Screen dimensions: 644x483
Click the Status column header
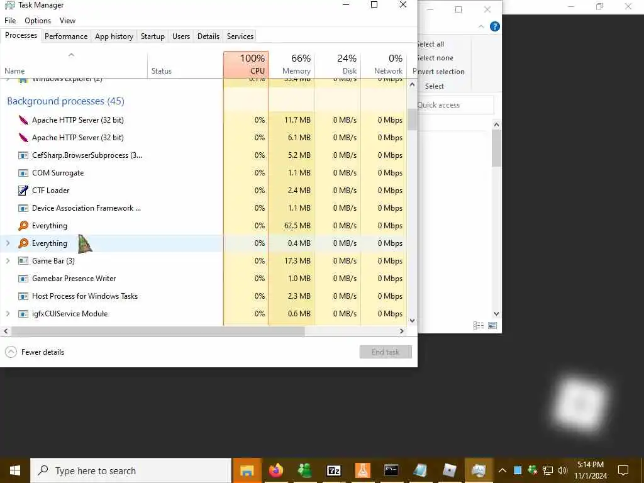[186, 64]
